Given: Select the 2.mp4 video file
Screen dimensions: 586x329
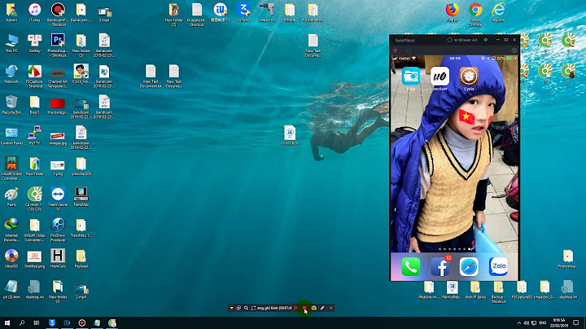Looking at the screenshot, I should [81, 290].
